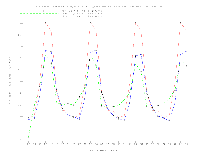Click x-axis tick label 75
The image size is (203, 157).
click(169, 144)
